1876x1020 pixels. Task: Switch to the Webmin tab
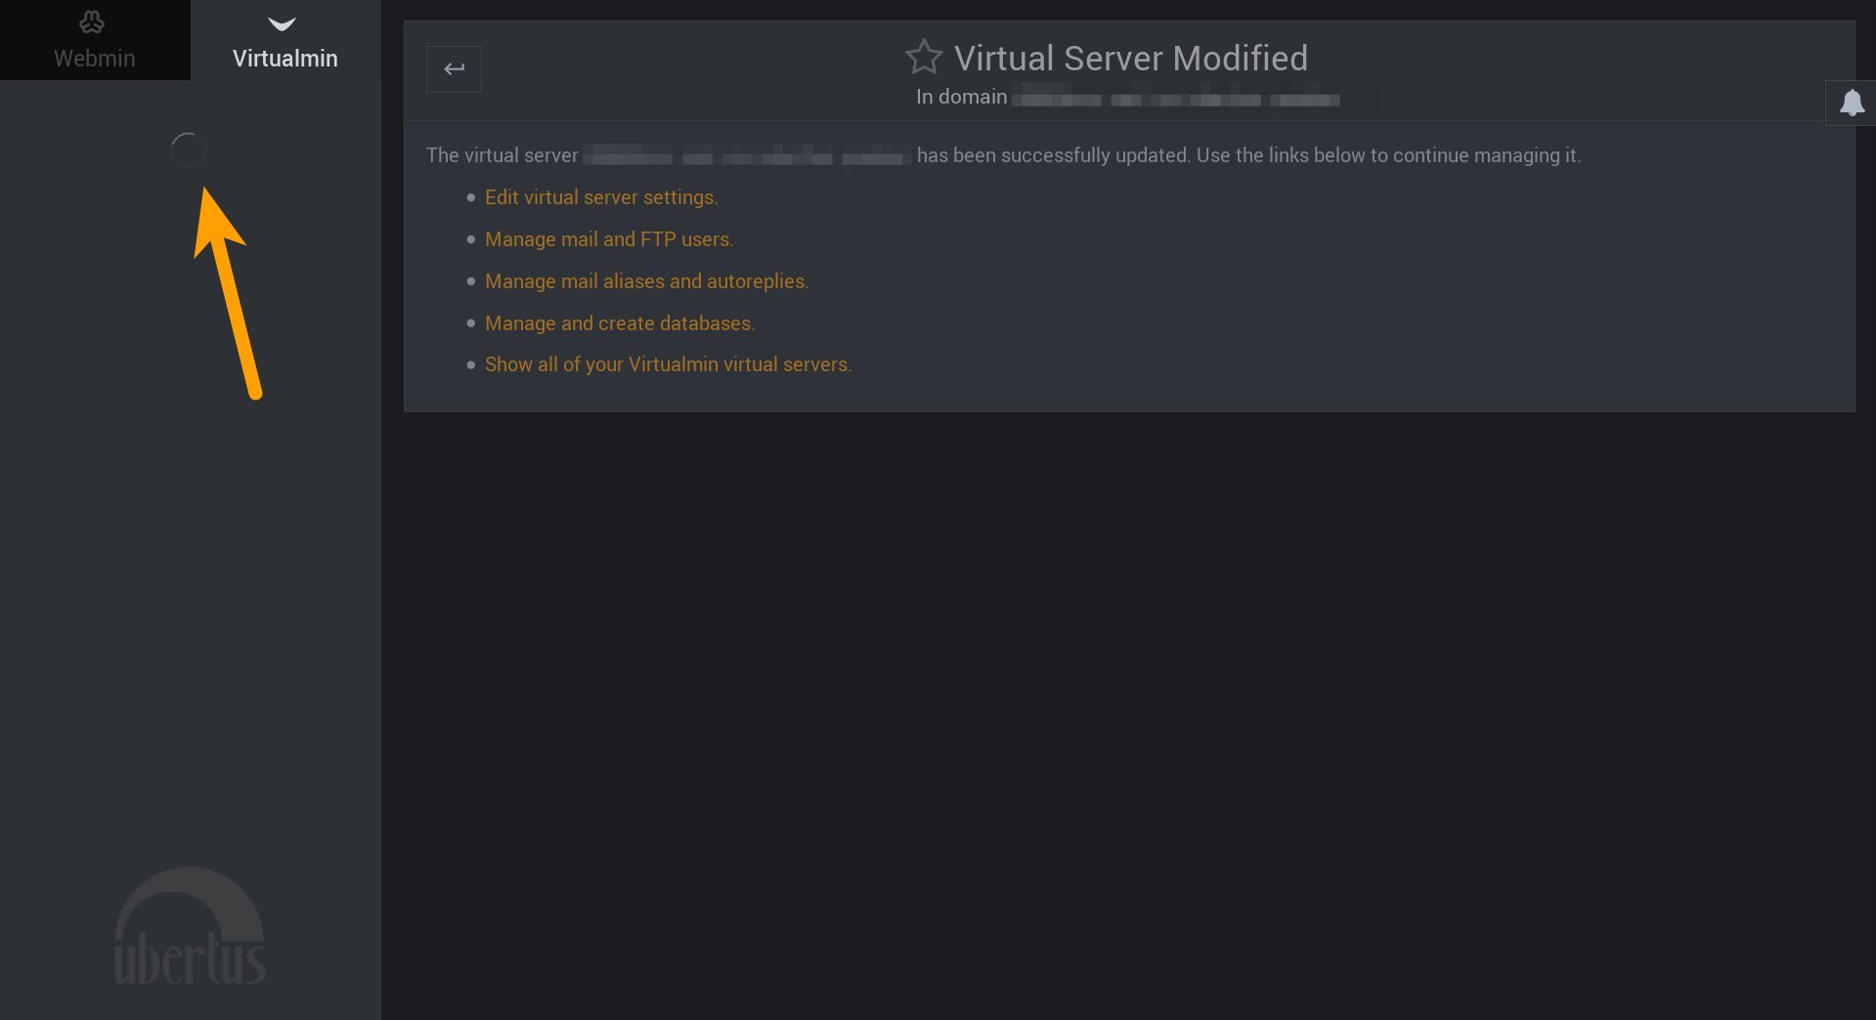click(94, 40)
